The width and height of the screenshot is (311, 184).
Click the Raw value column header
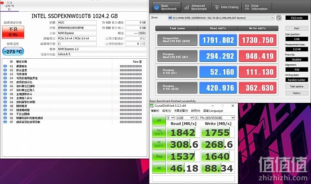coord(137,62)
